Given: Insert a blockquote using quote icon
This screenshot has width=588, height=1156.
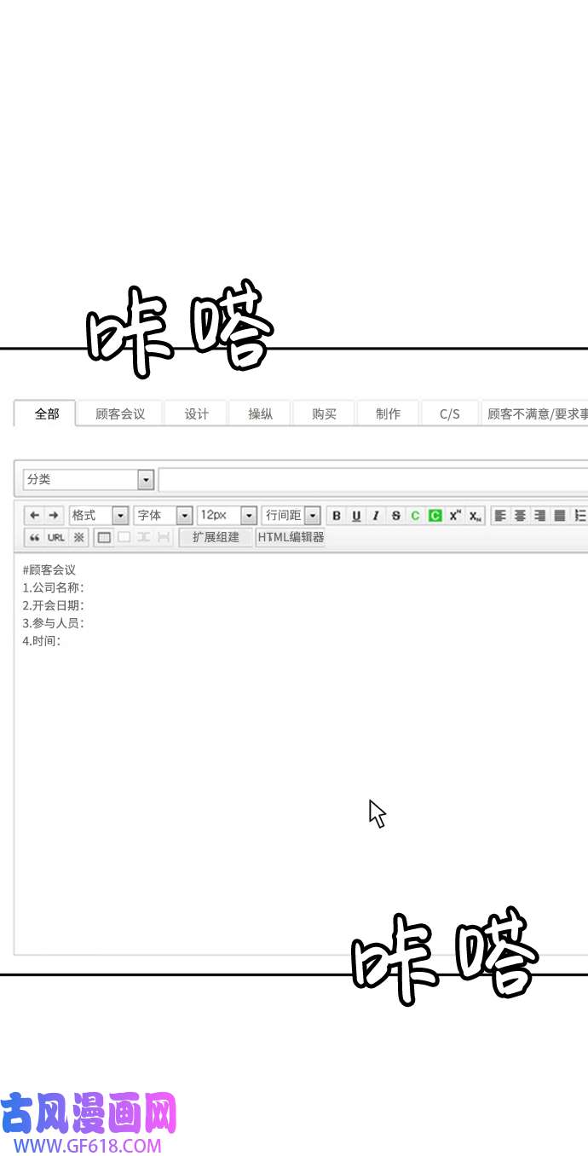Looking at the screenshot, I should tap(35, 538).
